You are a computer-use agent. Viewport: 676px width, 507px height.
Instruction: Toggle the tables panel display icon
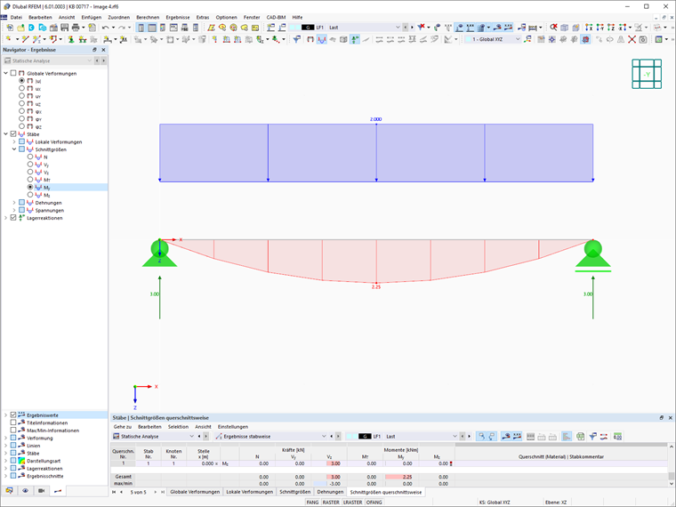click(152, 28)
